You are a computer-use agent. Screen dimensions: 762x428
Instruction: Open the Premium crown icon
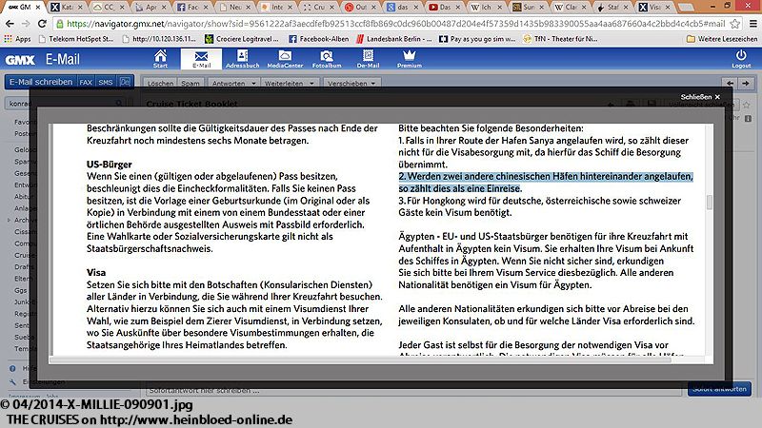(410, 59)
